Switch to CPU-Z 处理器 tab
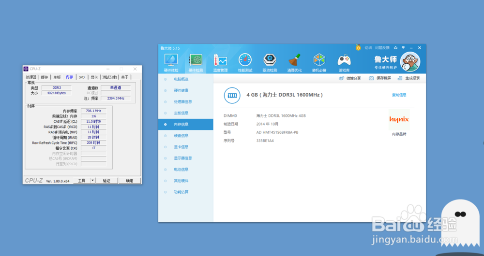This screenshot has height=256, width=484. (x=31, y=77)
